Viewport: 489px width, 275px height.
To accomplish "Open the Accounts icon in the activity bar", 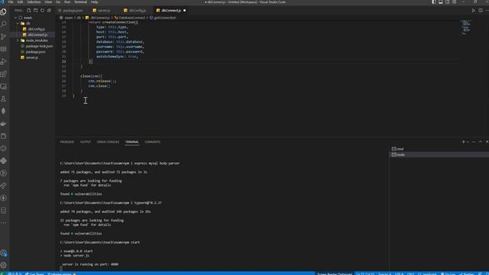I will [3, 253].
